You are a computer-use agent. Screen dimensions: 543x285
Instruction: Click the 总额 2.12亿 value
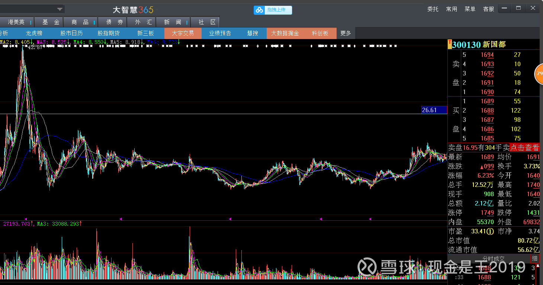pos(484,203)
